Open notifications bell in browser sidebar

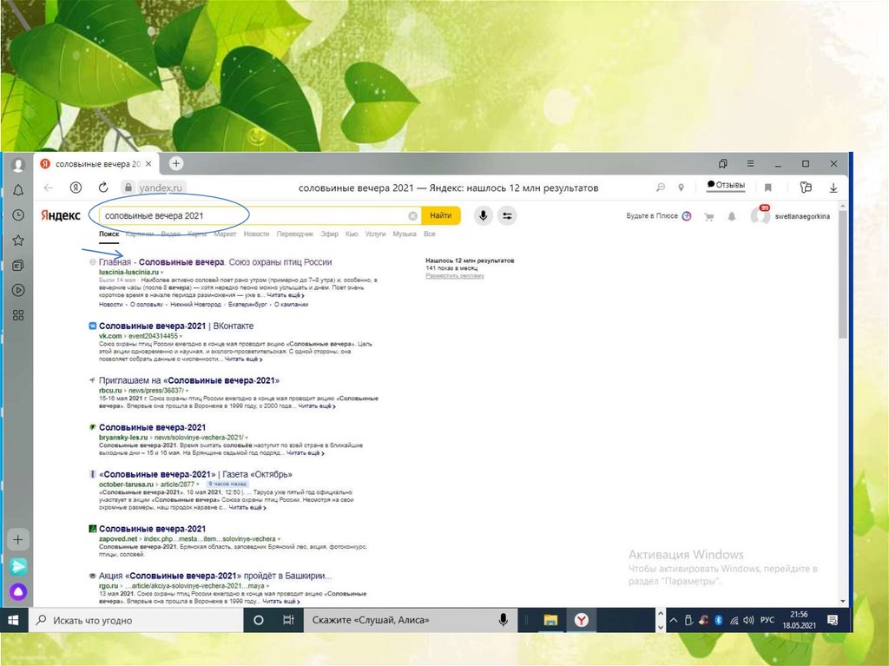(x=18, y=191)
